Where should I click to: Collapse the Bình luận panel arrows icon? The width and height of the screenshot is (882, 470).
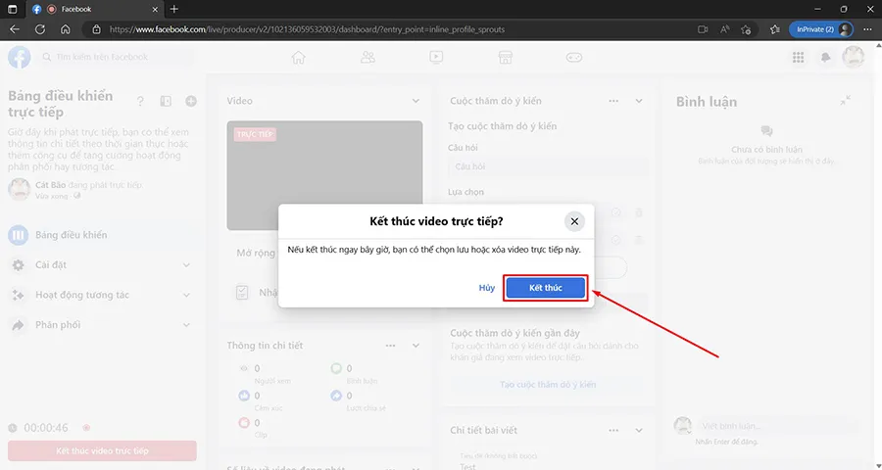[846, 101]
